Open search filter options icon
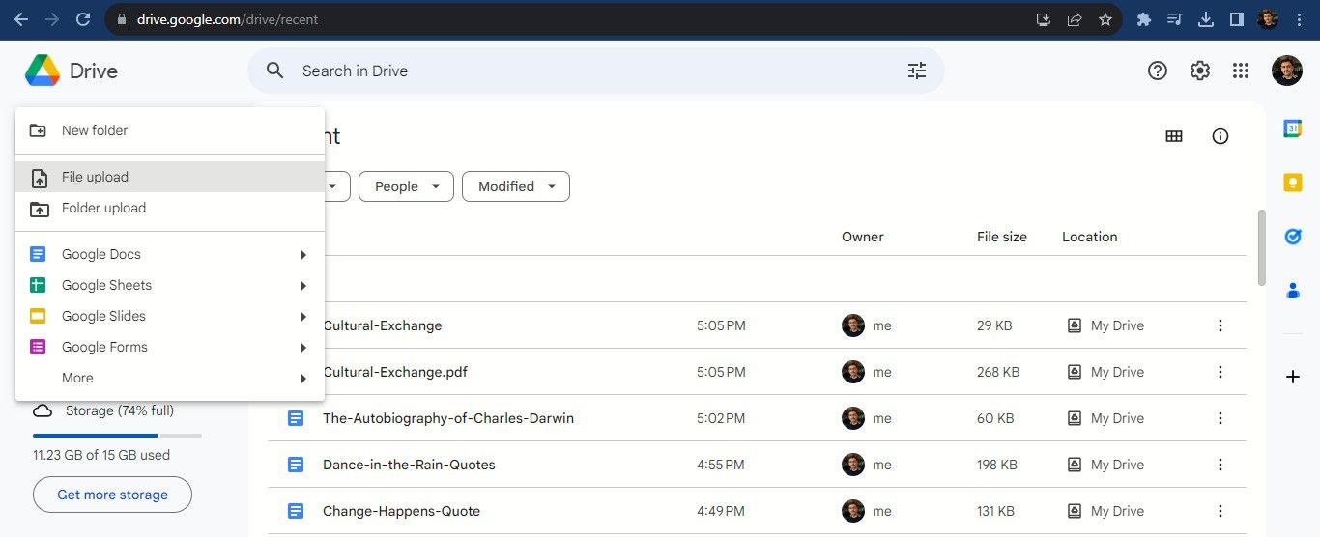Screen dimensions: 1320x537 (916, 71)
